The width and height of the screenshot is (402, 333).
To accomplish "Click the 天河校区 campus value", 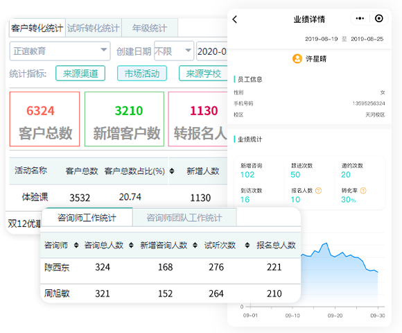I will pos(375,114).
